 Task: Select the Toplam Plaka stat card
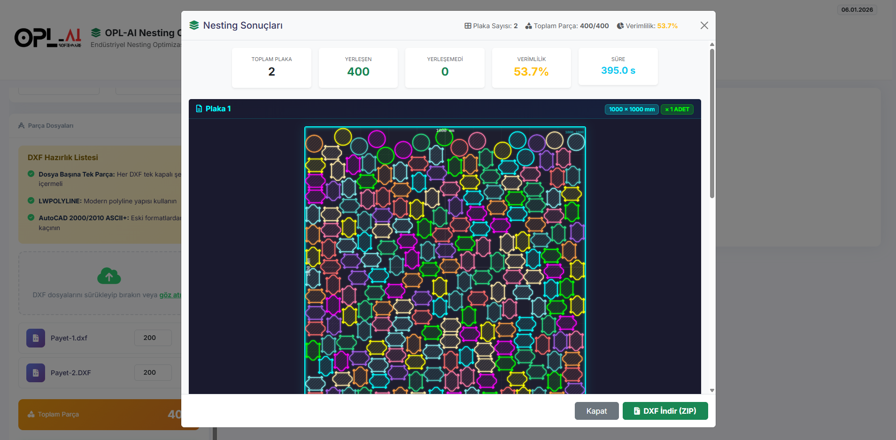coord(271,67)
